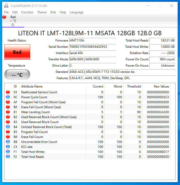Open the File menu
Viewport: 180px width, 185px height.
tap(6, 12)
